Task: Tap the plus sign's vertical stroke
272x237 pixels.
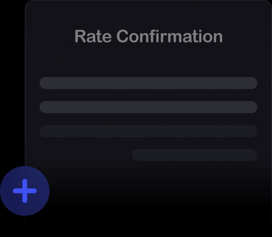Action: point(25,191)
